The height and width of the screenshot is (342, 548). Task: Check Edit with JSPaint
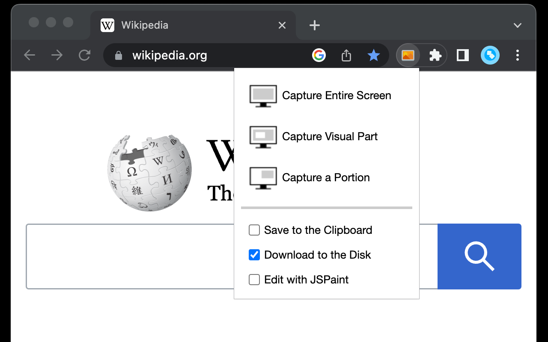click(x=254, y=280)
